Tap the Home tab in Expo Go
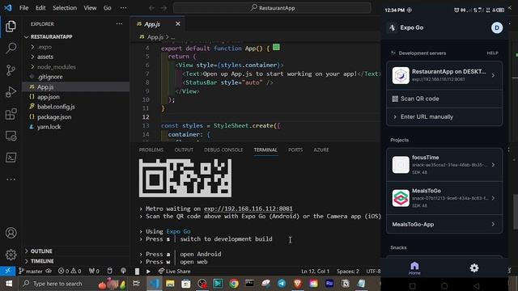This screenshot has width=518, height=291. point(414,268)
